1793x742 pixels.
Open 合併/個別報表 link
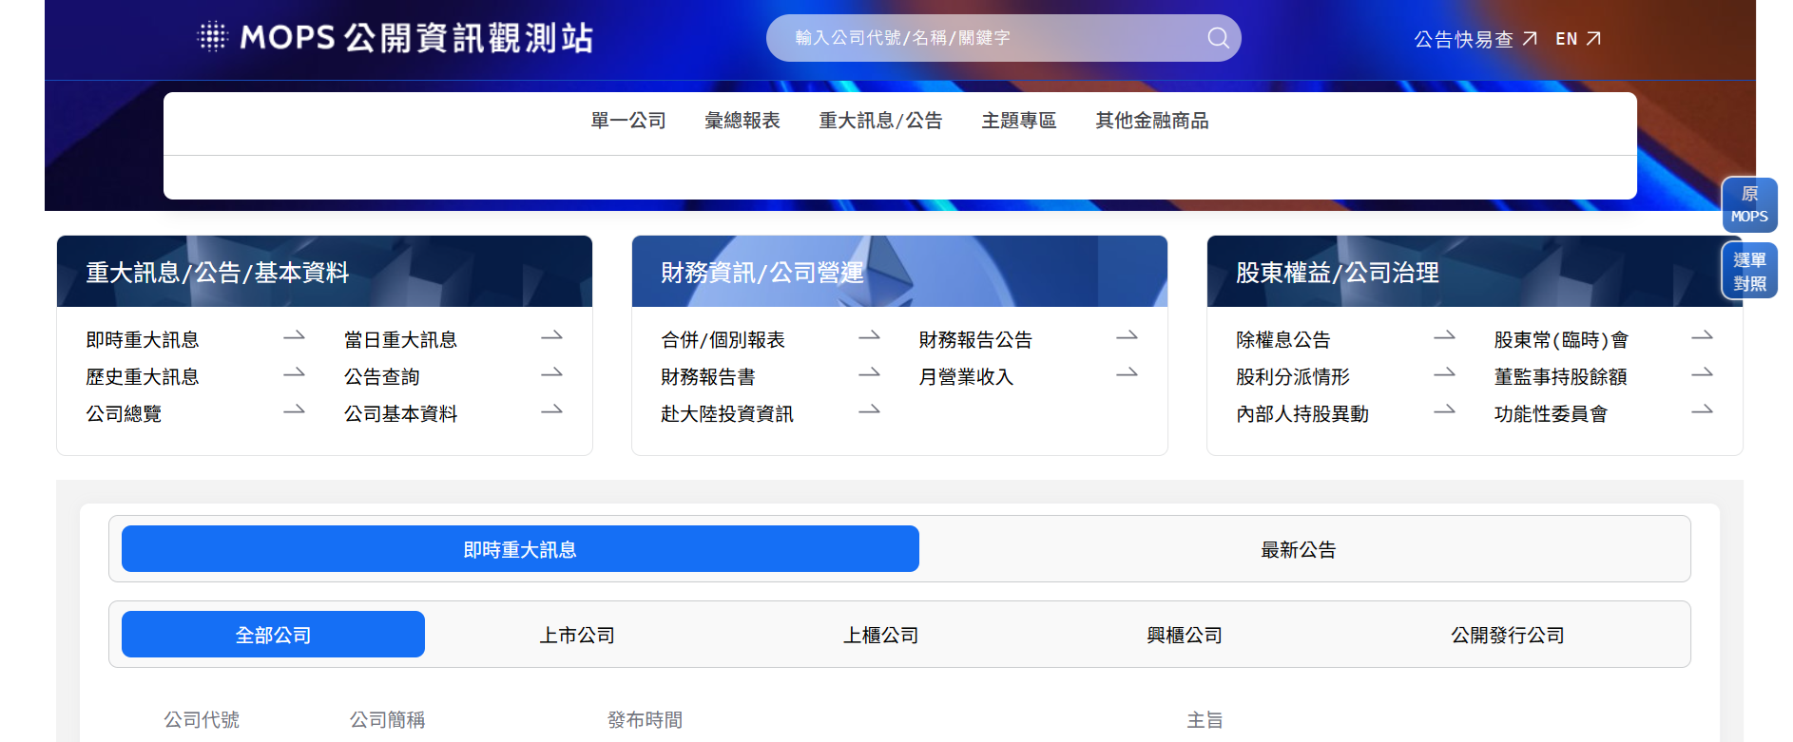(723, 340)
